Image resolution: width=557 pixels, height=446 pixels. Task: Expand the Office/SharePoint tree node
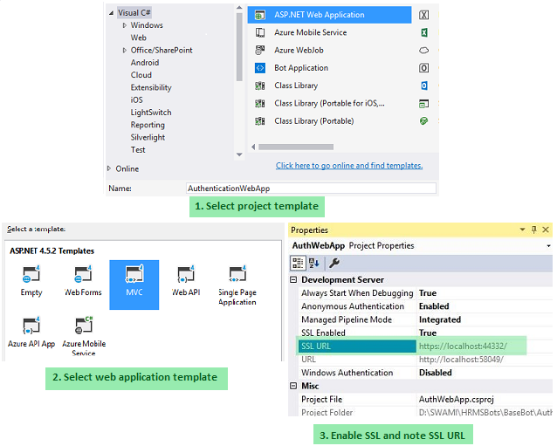point(124,51)
